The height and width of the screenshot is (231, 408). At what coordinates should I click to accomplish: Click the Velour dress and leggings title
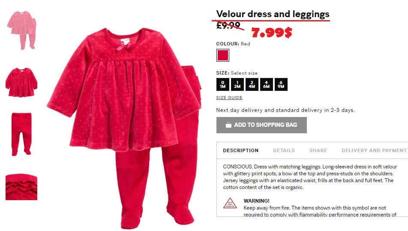273,14
